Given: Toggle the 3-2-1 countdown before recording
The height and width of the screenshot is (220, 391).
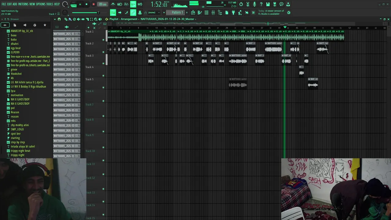Looking at the screenshot, I should click(126, 4).
